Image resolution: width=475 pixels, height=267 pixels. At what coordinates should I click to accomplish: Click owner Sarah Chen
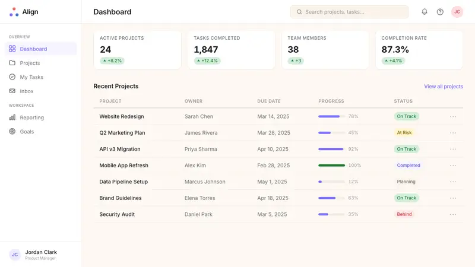pos(199,116)
